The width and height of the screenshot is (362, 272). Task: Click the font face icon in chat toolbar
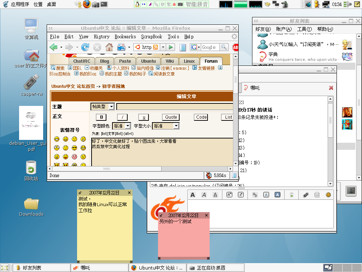pyautogui.click(x=255, y=195)
